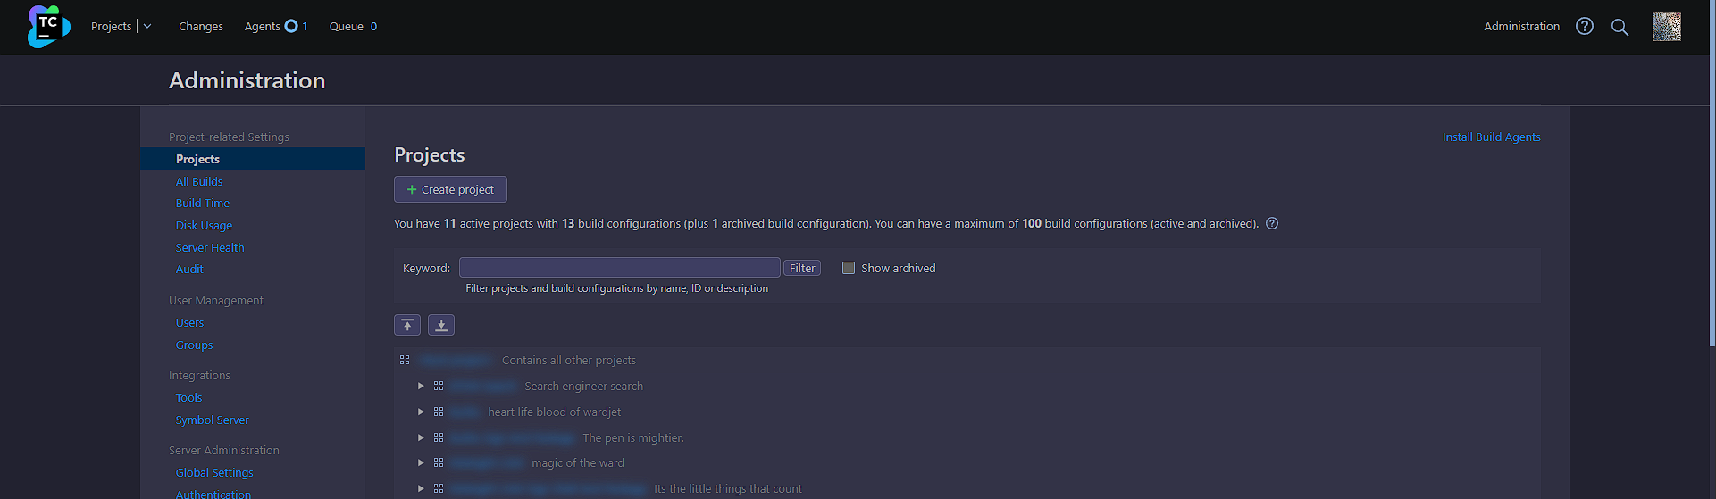Click the expand all arrow-down icon button

[x=441, y=325]
